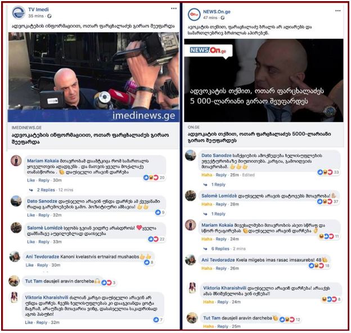
Task: Click Viktoria Kharaishvili's avatar in left post
Action: [x=14, y=297]
